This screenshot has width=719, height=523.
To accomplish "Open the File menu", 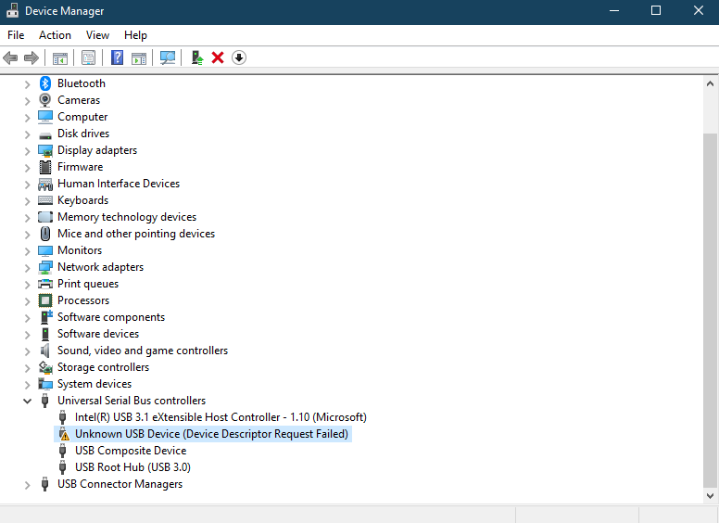I will tap(16, 35).
